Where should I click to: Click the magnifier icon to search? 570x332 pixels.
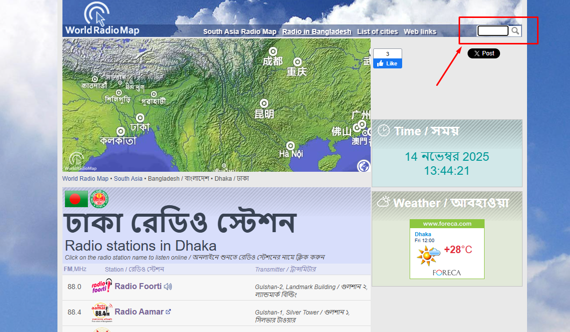point(516,30)
